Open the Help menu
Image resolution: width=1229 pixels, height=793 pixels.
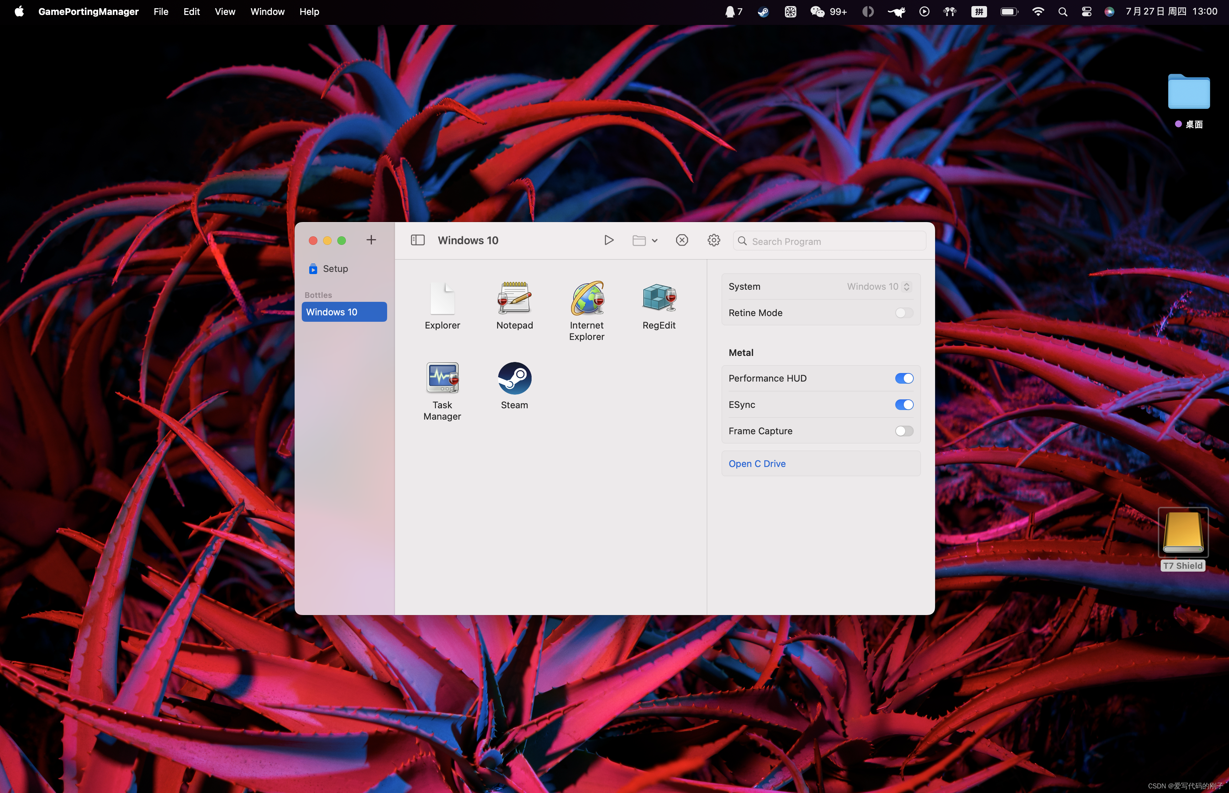pyautogui.click(x=309, y=11)
